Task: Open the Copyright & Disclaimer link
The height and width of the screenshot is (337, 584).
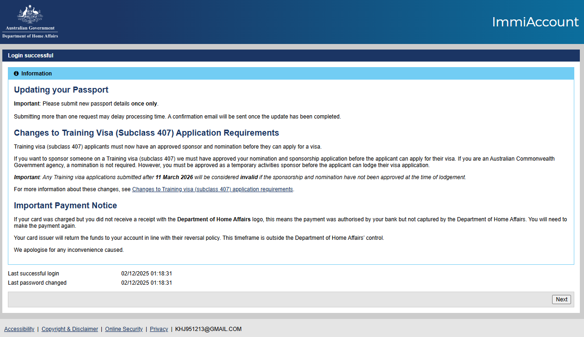Action: point(70,329)
